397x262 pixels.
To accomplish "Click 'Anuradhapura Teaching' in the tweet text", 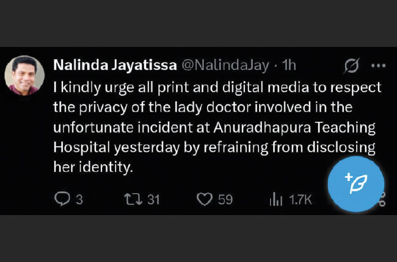I will pos(294,127).
